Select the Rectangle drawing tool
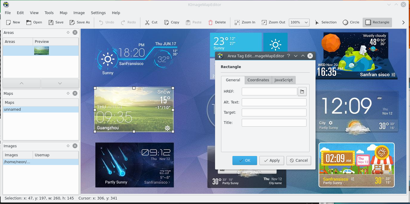Screen dimensions: 410x204 377,22
